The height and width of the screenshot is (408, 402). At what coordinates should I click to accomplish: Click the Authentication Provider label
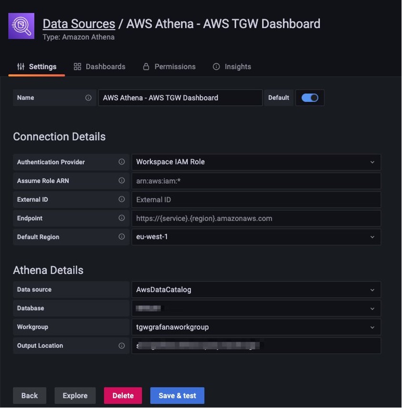click(x=51, y=162)
